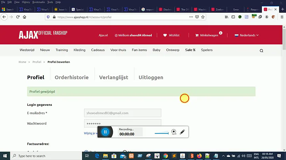Open the browser home page icon
The height and width of the screenshot is (160, 286).
25,17
